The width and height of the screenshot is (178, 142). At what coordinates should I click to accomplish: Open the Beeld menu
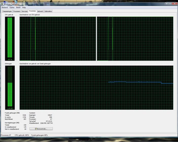(18, 7)
